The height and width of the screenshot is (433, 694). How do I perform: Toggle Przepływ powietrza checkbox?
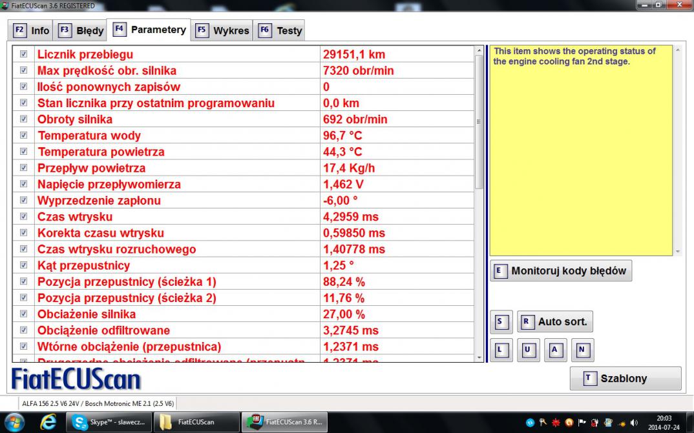pos(23,167)
